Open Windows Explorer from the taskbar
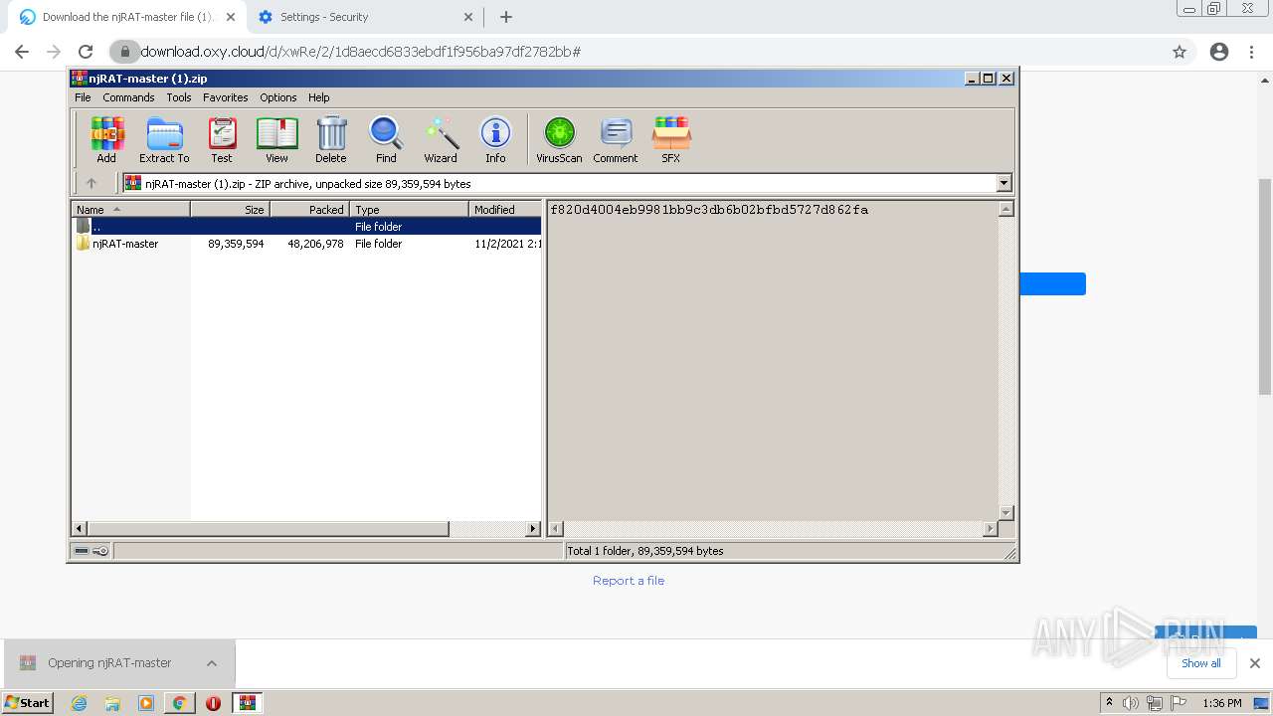 (112, 703)
